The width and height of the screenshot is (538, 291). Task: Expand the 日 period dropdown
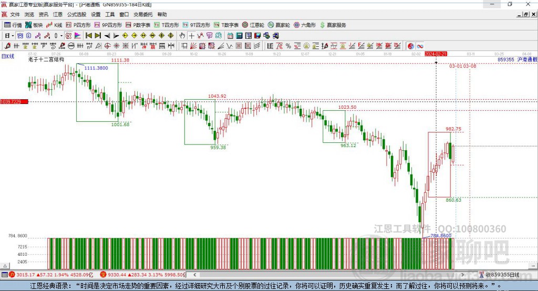[x=13, y=36]
